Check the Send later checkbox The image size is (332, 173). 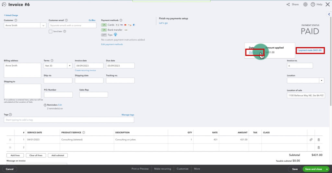(50, 31)
